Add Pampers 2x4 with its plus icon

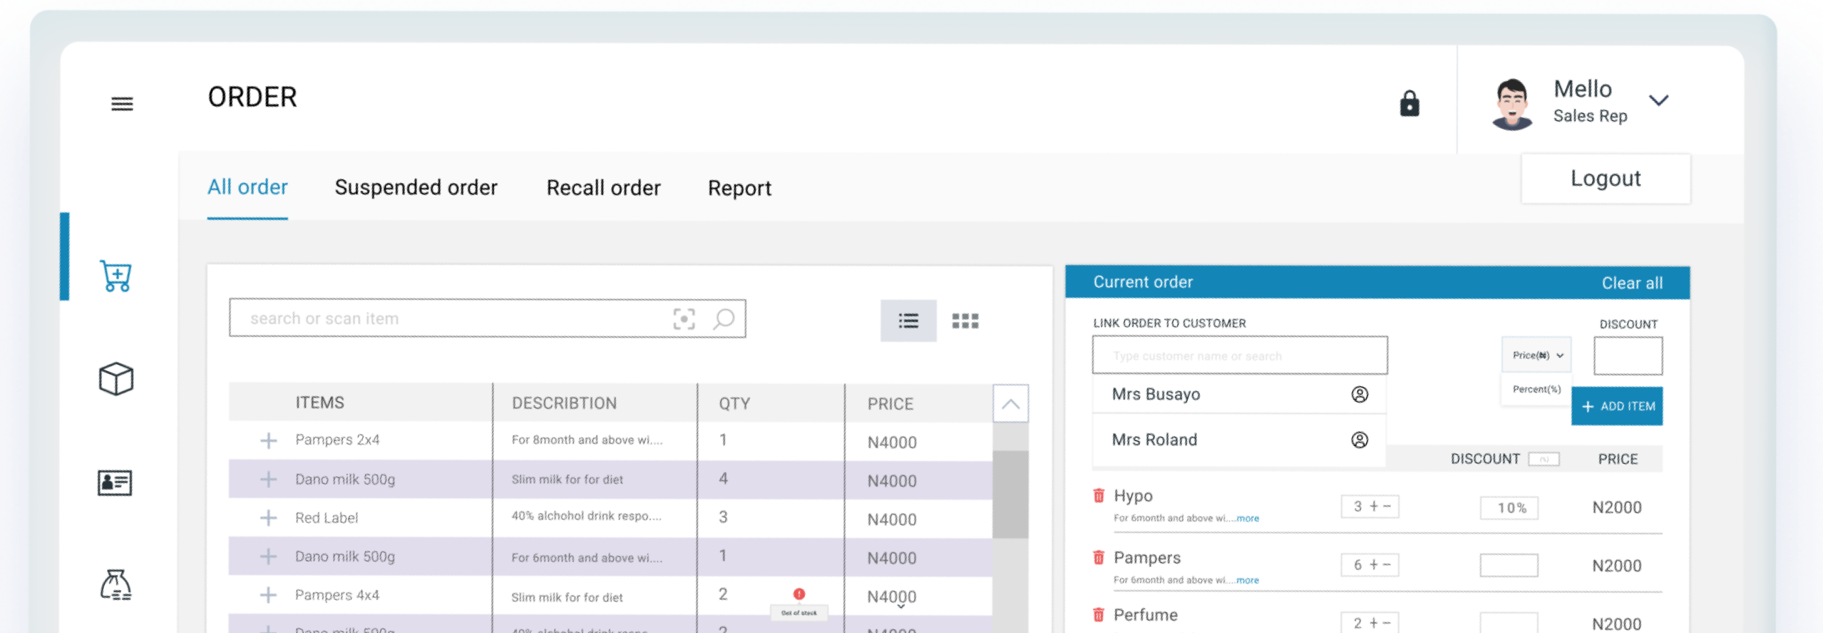pyautogui.click(x=269, y=440)
